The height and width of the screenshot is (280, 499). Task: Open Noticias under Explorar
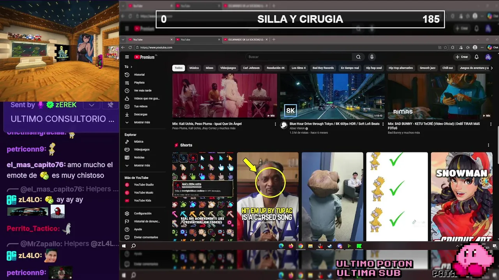click(139, 157)
